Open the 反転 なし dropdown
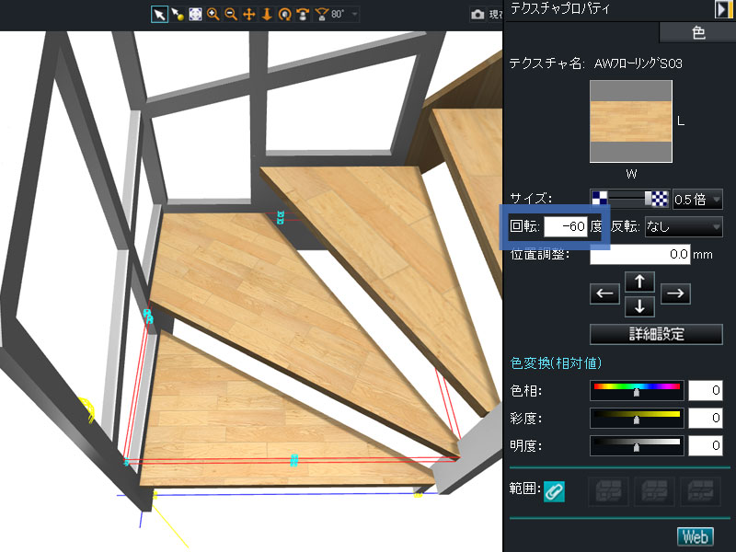 click(x=684, y=226)
